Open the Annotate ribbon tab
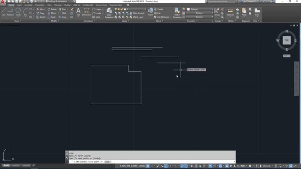Image resolution: width=301 pixels, height=169 pixels. click(x=28, y=5)
